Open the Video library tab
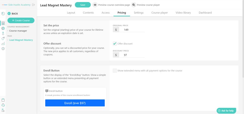 click(x=183, y=13)
